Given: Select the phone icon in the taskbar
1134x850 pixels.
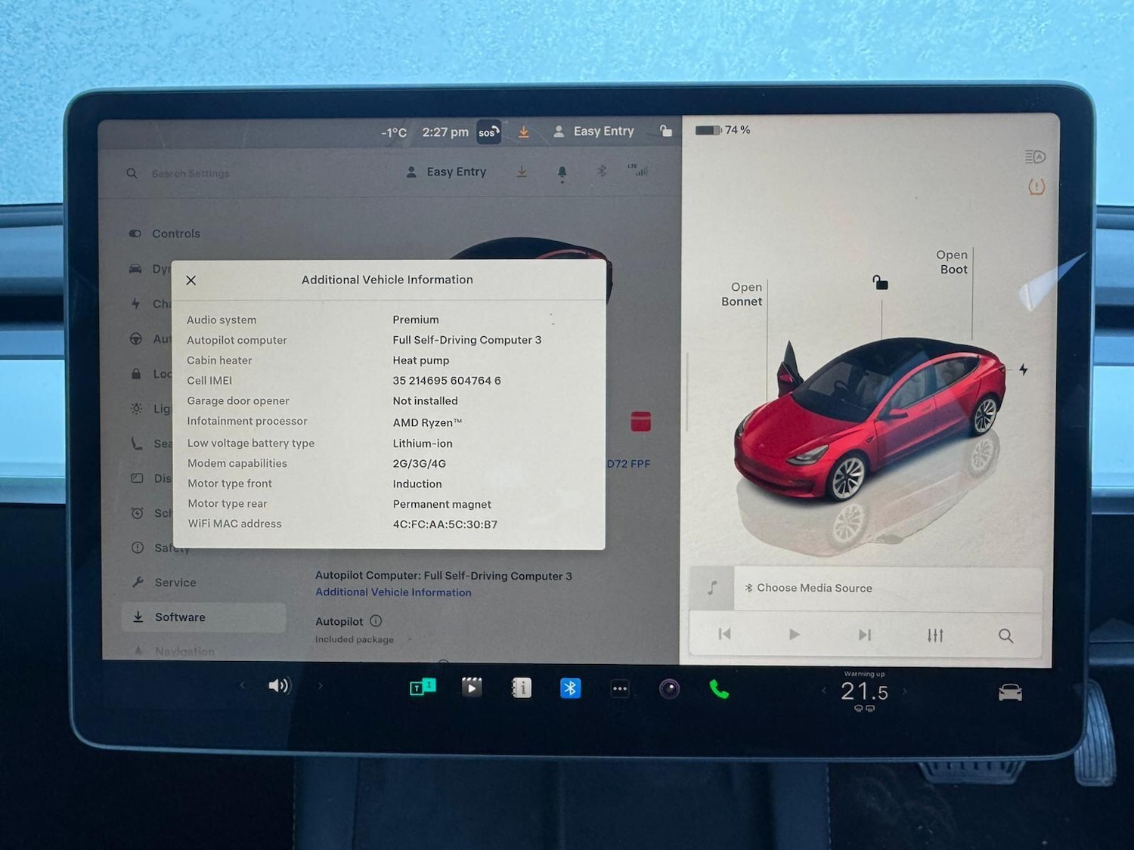Looking at the screenshot, I should click(718, 688).
